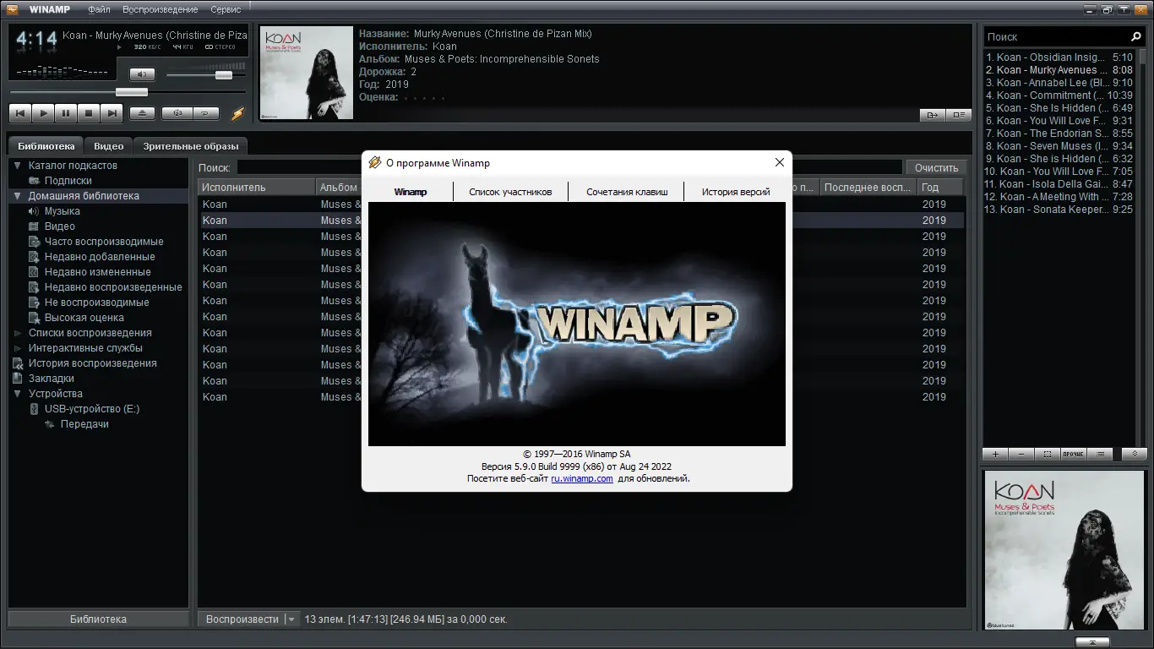Click the Исполнитель column header
1154x649 pixels.
[x=257, y=188]
